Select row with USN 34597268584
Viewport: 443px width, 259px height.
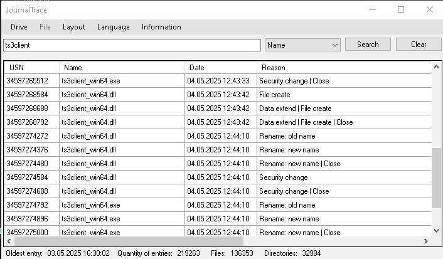[x=218, y=95]
